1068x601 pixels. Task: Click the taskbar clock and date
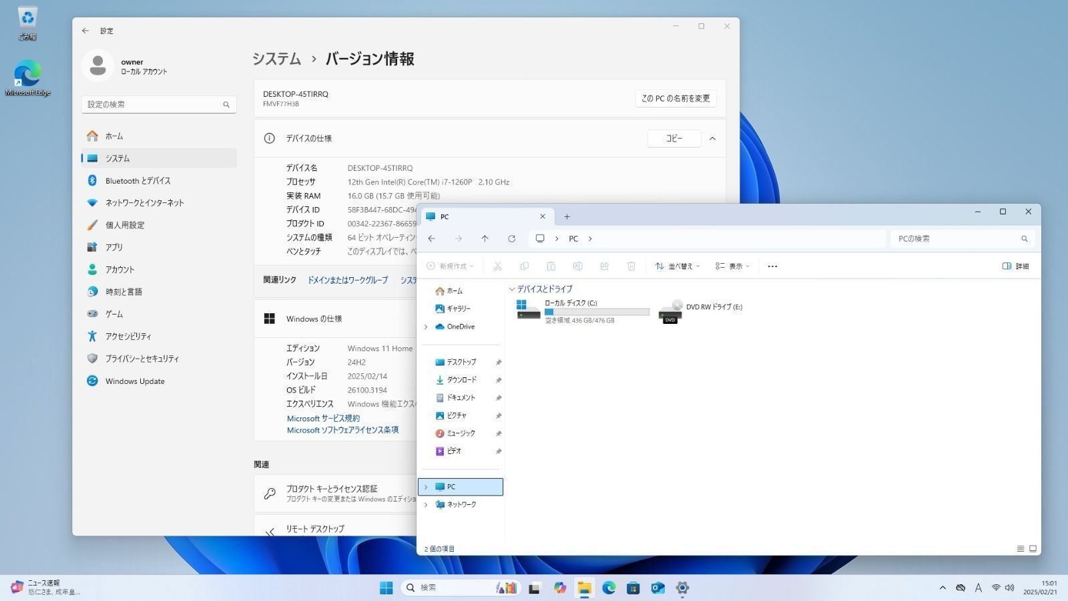[1040, 588]
